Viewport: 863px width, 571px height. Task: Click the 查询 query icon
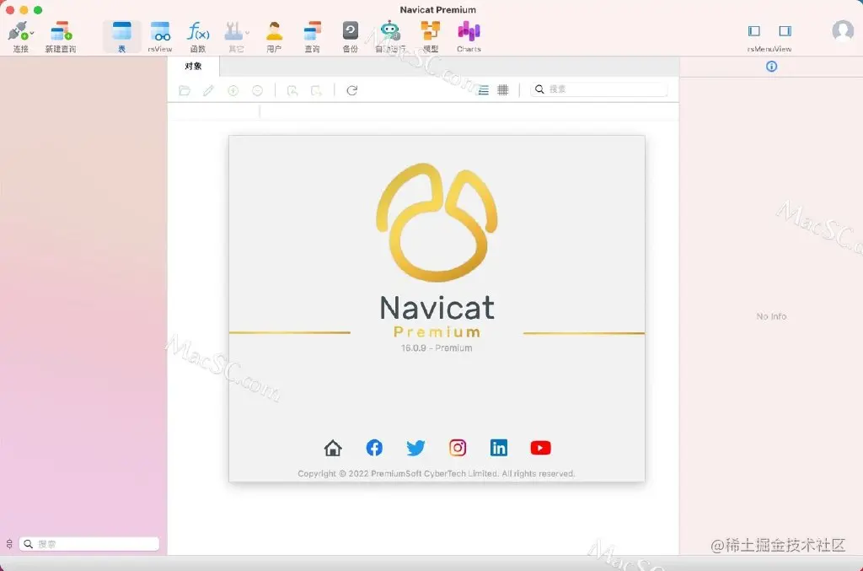pyautogui.click(x=312, y=31)
